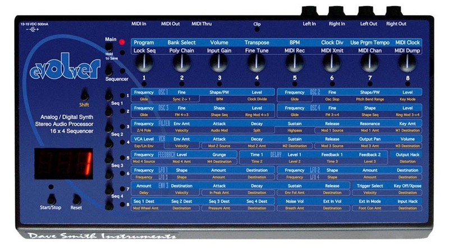Image resolution: width=449 pixels, height=248 pixels.
Task: Hold the Shift button
Action: 85,95
